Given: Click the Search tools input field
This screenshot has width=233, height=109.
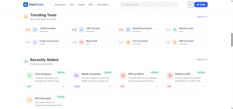Looking at the screenshot, I should point(149,5).
